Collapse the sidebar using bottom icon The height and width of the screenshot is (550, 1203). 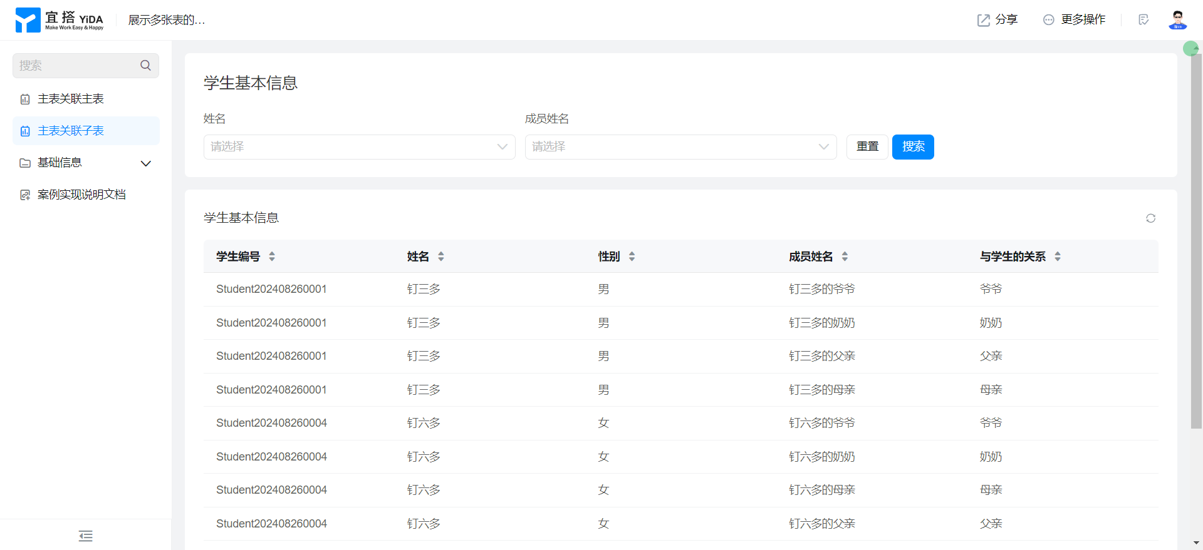coord(86,536)
